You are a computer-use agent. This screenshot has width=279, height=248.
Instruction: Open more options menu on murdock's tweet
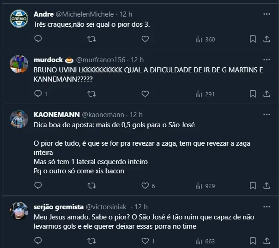point(267,60)
